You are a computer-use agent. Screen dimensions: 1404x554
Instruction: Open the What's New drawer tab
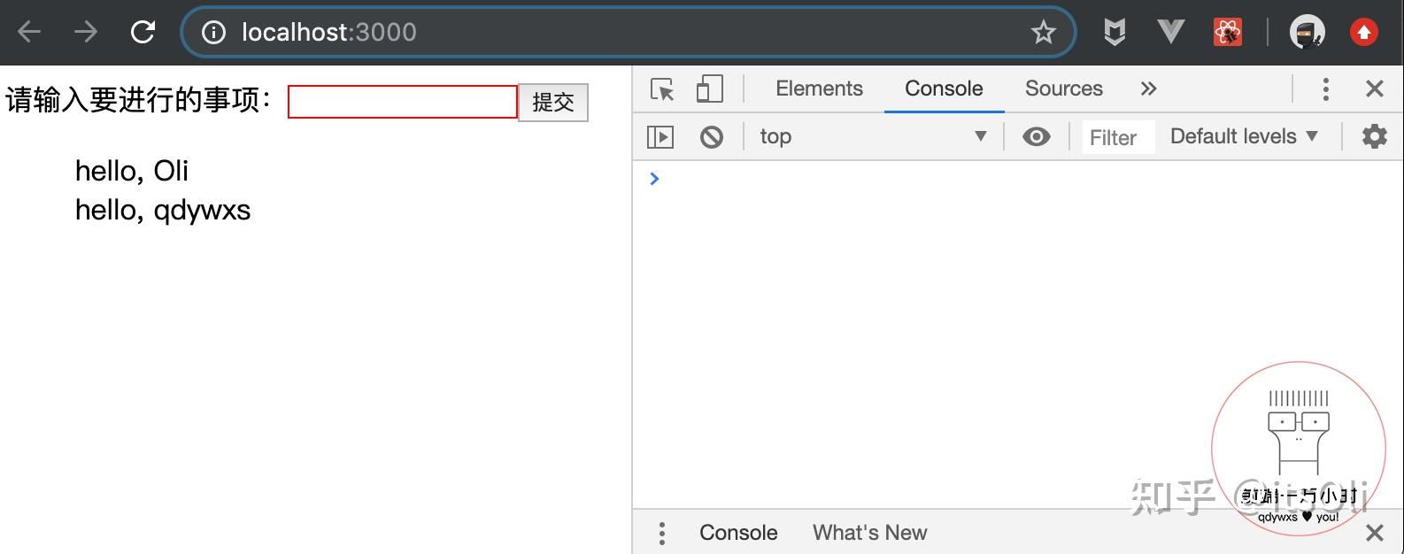tap(869, 533)
